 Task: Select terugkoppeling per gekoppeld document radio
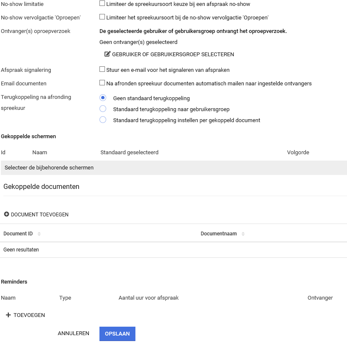pos(103,120)
